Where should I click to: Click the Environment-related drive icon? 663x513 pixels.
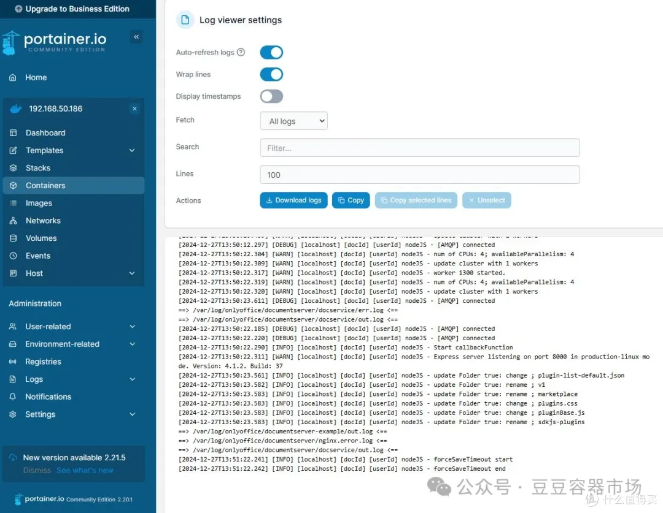pyautogui.click(x=13, y=344)
